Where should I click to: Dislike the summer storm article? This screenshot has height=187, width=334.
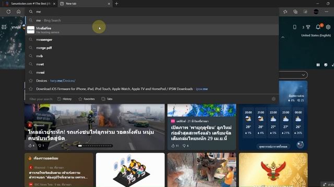click(186, 146)
